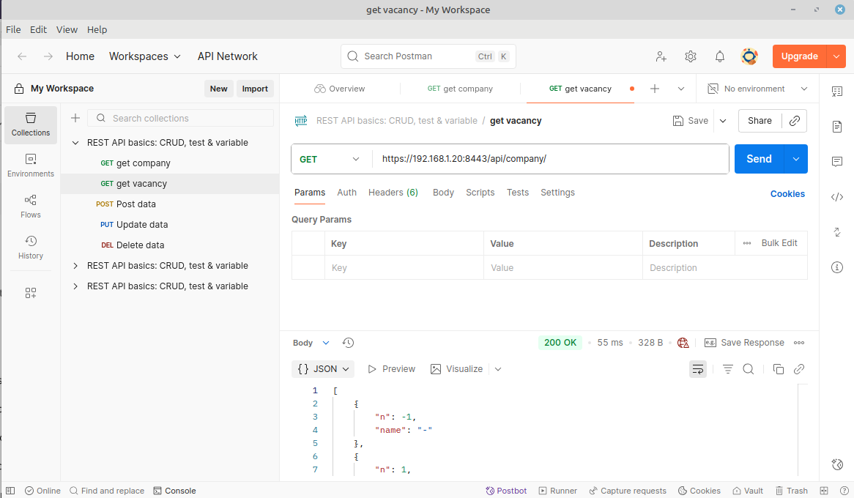Click the request URL input field
The image size is (854, 498).
pos(549,159)
